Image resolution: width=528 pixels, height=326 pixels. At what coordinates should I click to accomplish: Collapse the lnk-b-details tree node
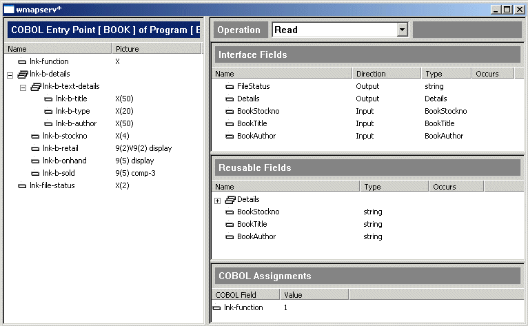pyautogui.click(x=10, y=74)
